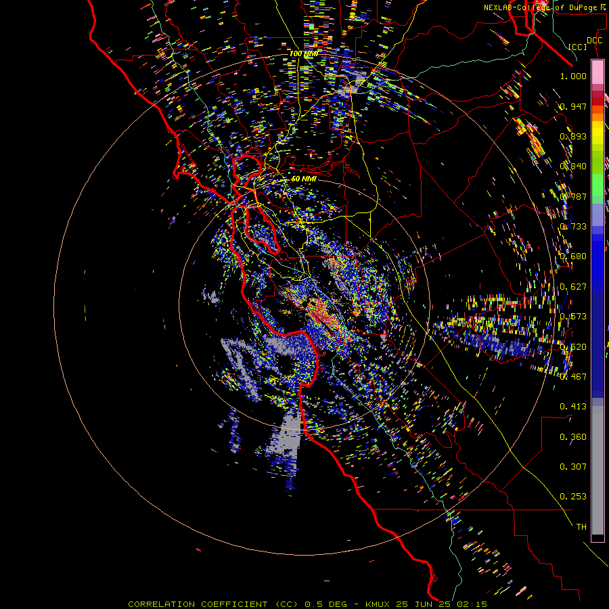Click the CORRELATION COEFFICIENT caption at bottom

click(308, 604)
